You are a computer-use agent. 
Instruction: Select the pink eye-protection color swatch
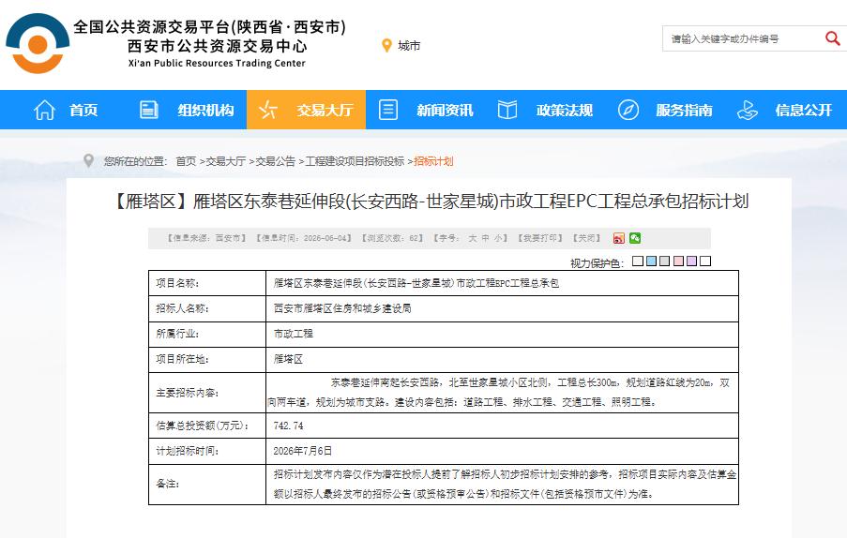click(678, 262)
